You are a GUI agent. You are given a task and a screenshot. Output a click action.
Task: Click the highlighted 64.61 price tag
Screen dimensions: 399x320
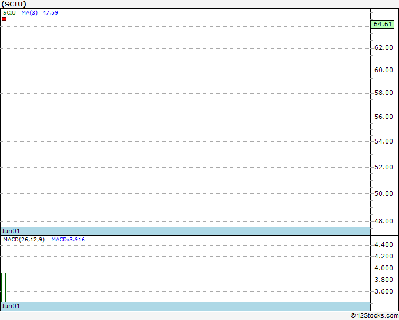(x=383, y=24)
